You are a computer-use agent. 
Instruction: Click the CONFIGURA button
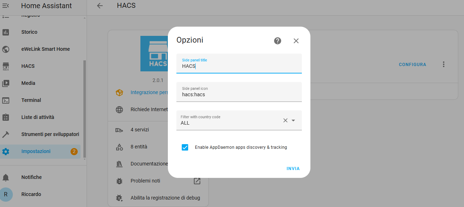pyautogui.click(x=412, y=65)
